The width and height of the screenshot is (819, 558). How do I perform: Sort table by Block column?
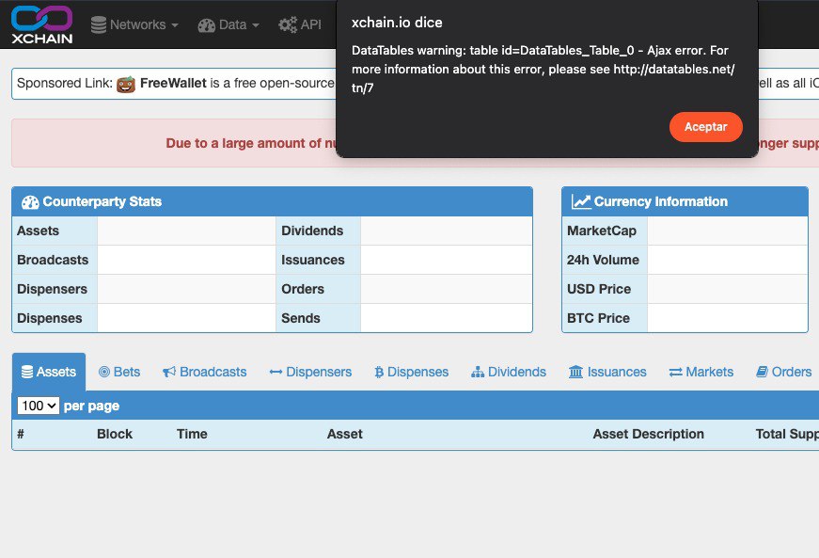point(115,434)
